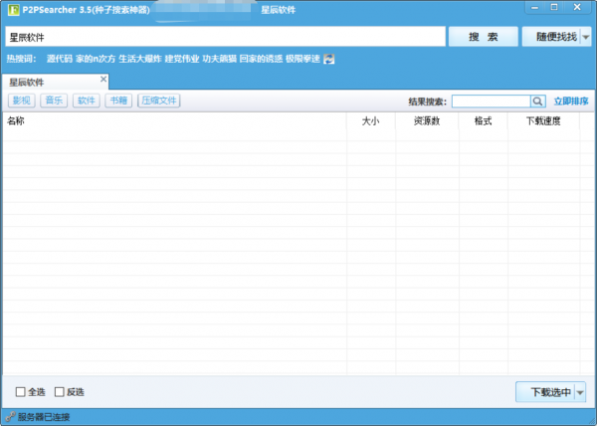This screenshot has height=426, width=597.
Task: Click the 立即排序 link
Action: [x=571, y=102]
